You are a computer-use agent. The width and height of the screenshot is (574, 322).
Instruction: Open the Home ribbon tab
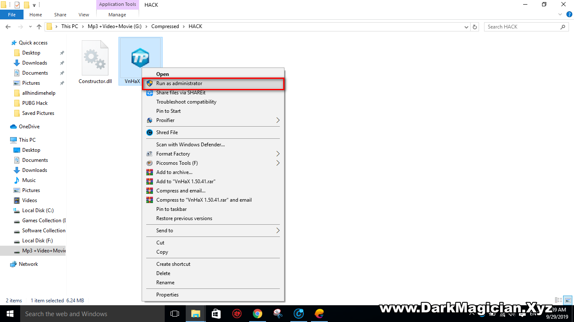coord(36,15)
